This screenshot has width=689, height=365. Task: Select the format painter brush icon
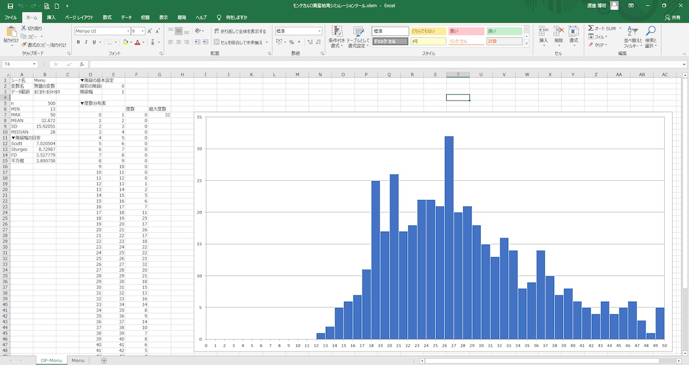pyautogui.click(x=24, y=45)
